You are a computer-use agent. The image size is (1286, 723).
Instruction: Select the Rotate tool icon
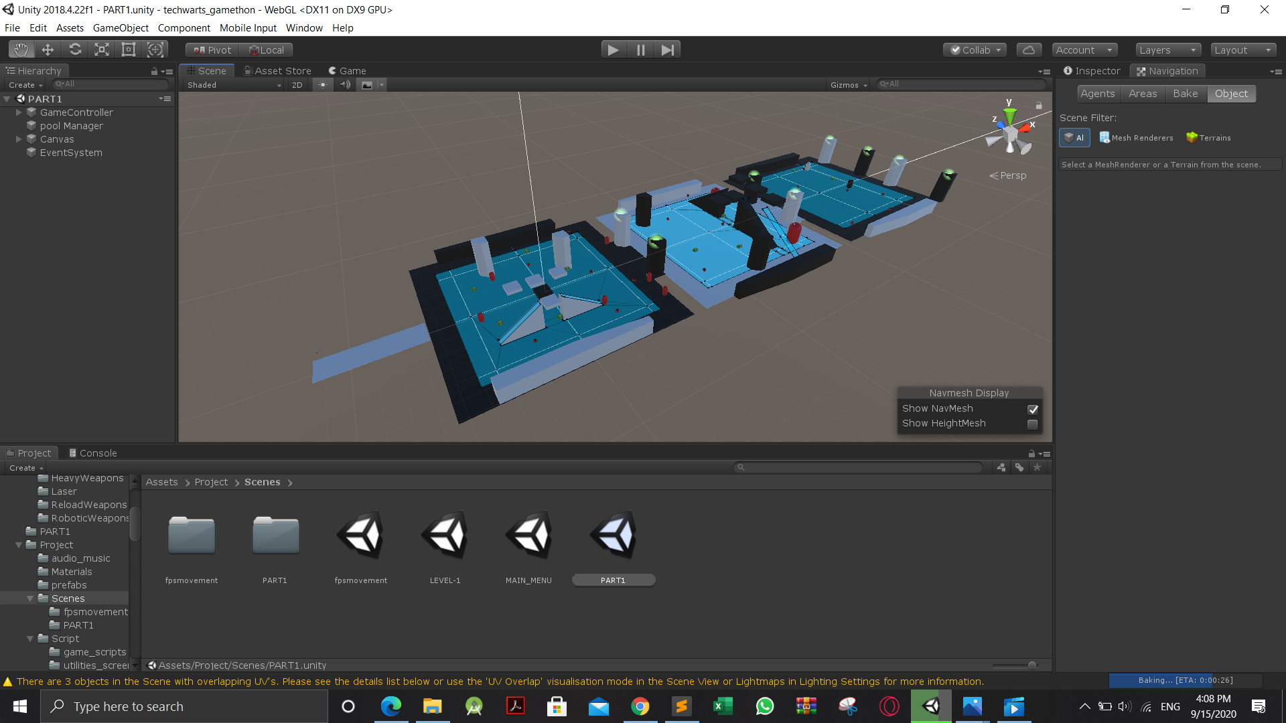[75, 50]
